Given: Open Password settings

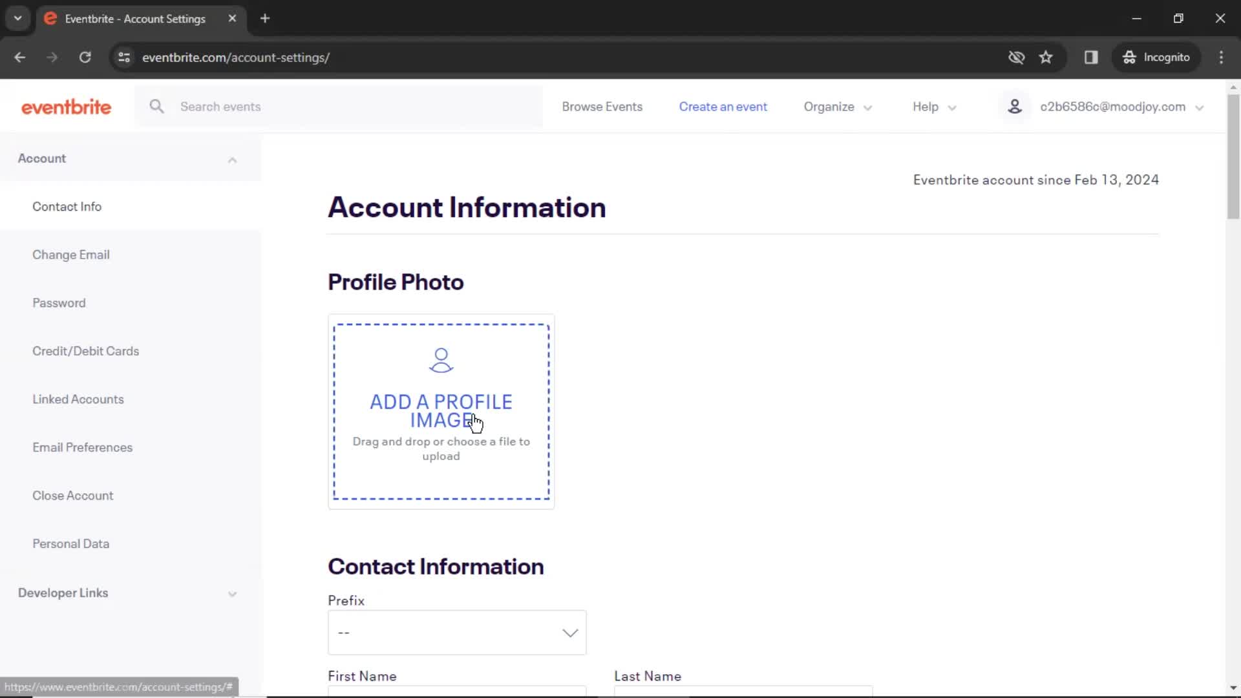Looking at the screenshot, I should (x=59, y=303).
